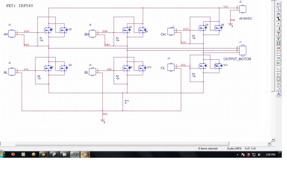Select MOSFET Q10 in the schematic
Viewport: 287px width, 179px height.
pyautogui.click(x=143, y=68)
